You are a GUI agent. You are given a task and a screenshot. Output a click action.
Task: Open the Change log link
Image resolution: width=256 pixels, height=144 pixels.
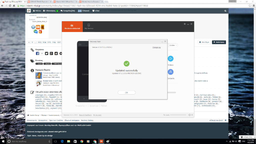click(x=156, y=47)
